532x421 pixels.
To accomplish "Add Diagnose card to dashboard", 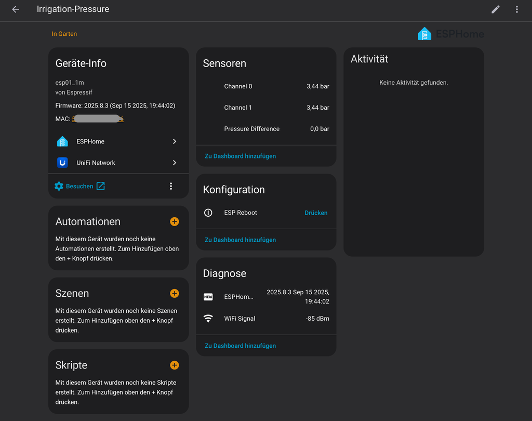I will coord(240,346).
